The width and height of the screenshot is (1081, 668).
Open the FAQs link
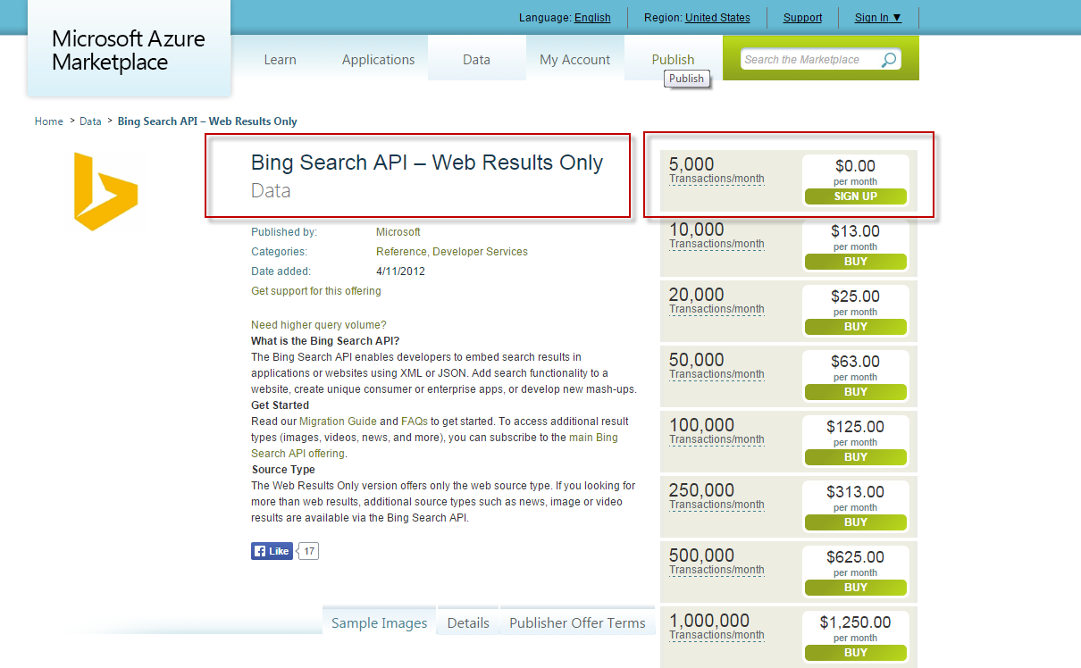415,422
